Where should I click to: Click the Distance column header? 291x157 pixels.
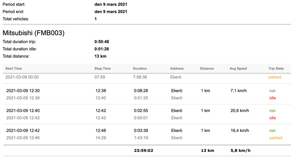coord(207,68)
